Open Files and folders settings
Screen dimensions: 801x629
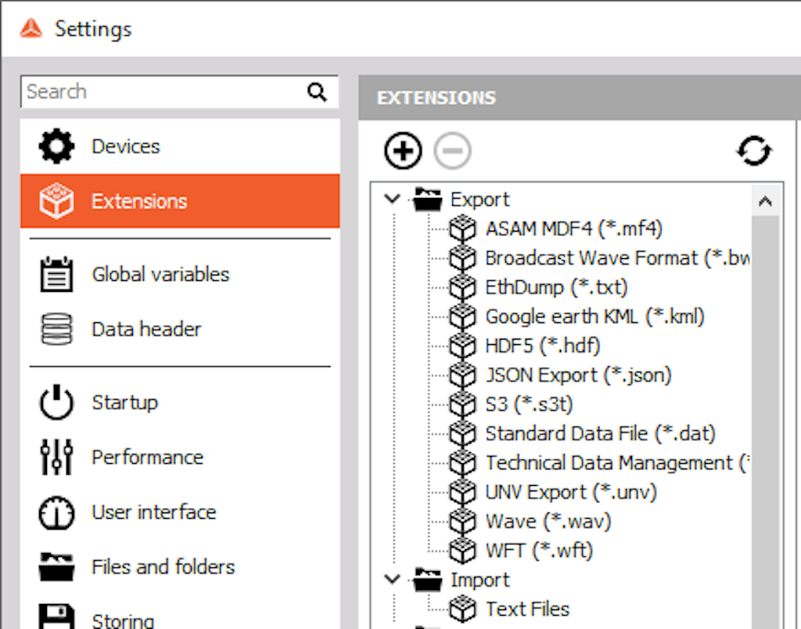pos(180,566)
